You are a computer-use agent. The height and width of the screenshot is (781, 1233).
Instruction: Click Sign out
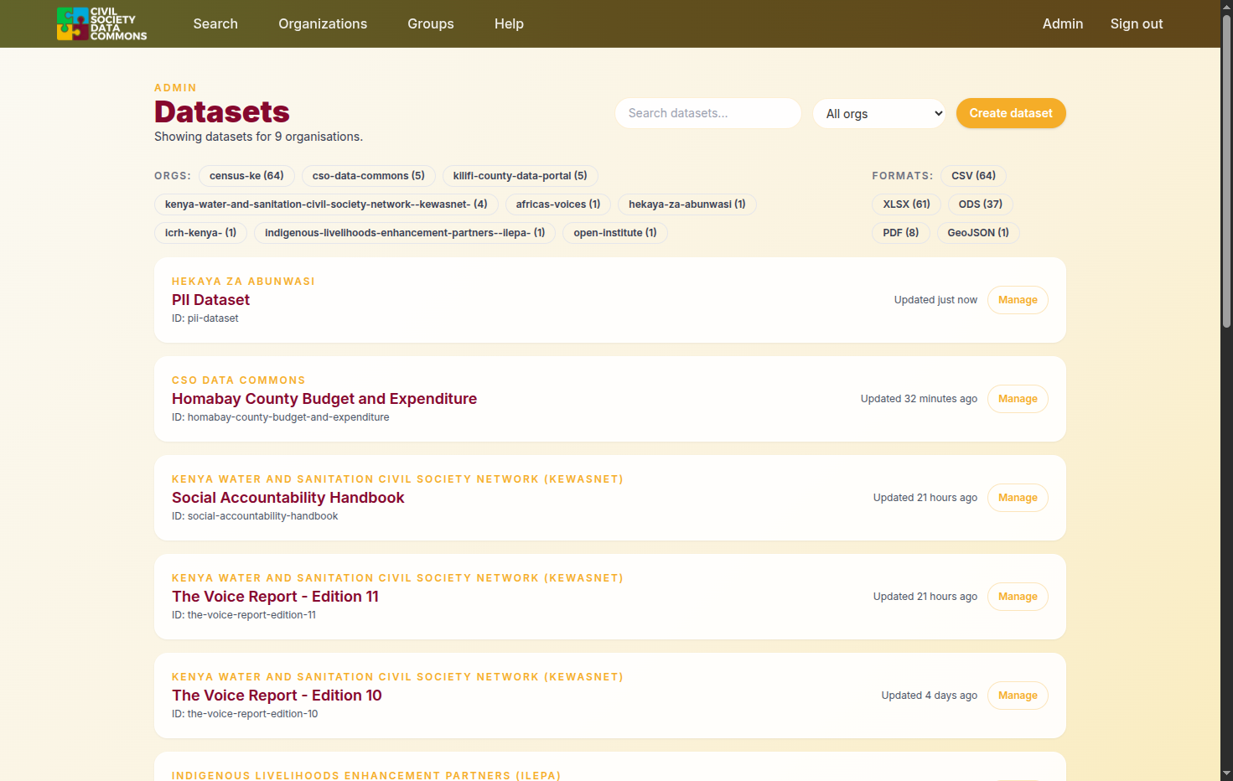[1137, 23]
